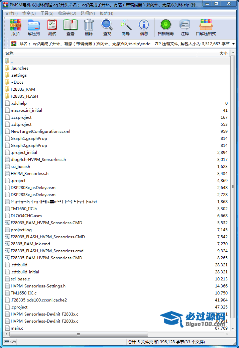Sort by Name (名称) column header
Viewport: 239px width, 348px height.
click(x=100, y=53)
